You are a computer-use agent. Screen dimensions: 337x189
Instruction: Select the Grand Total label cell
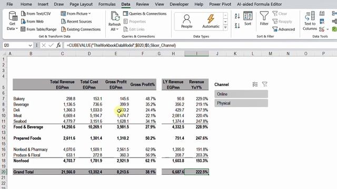tap(31, 172)
